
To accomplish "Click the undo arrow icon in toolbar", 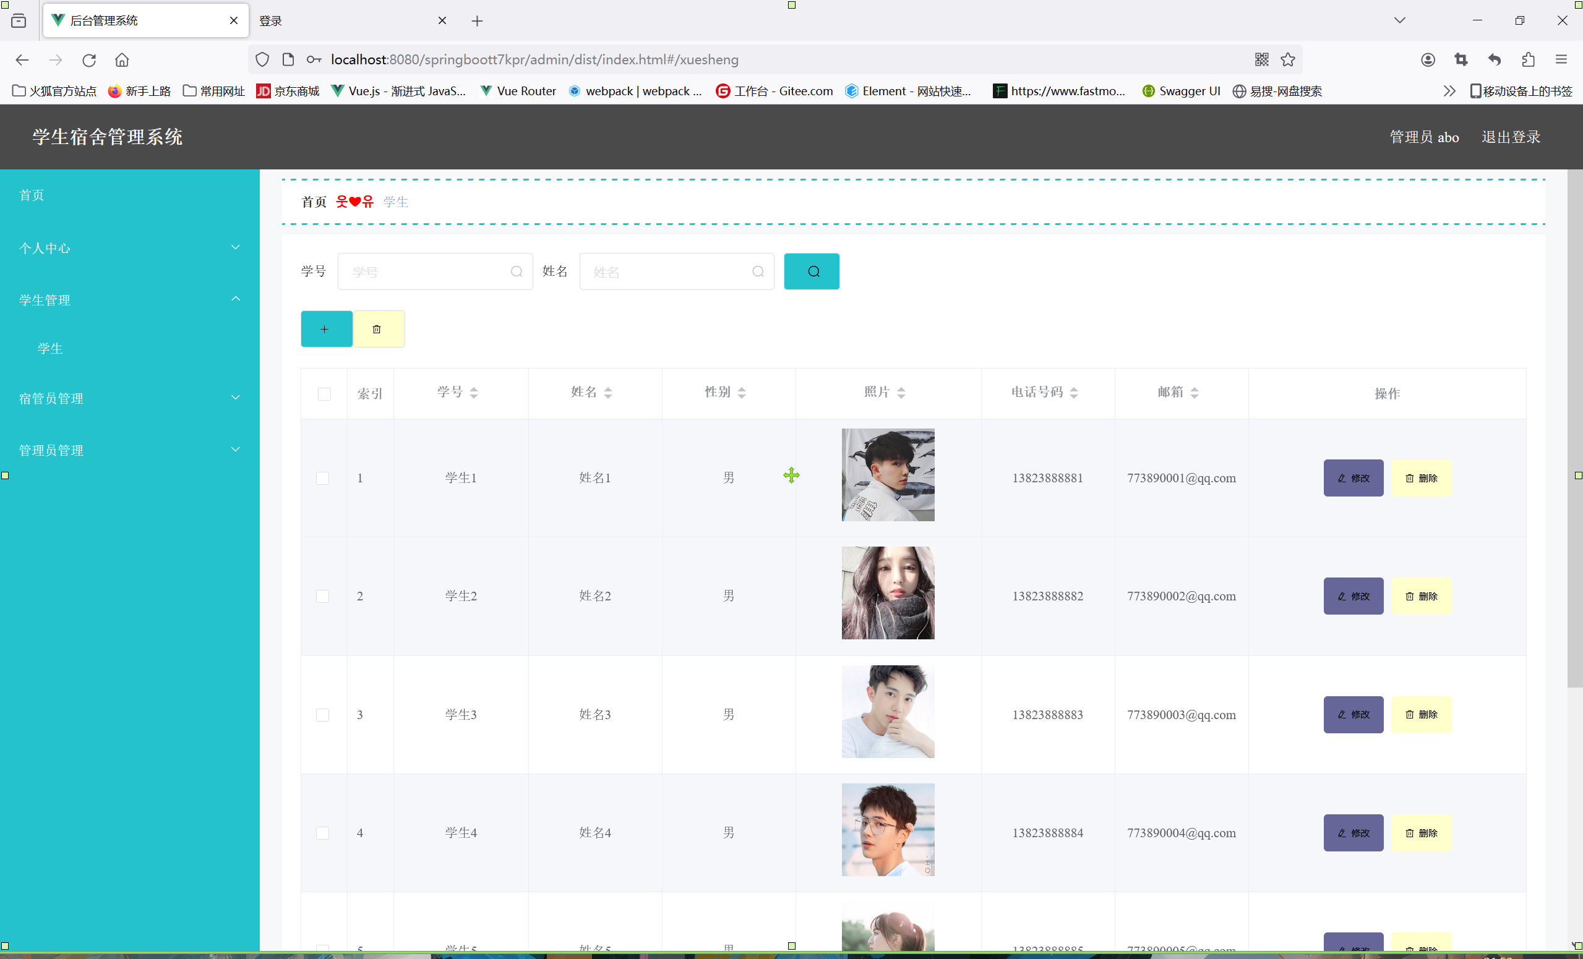I will 1495,60.
